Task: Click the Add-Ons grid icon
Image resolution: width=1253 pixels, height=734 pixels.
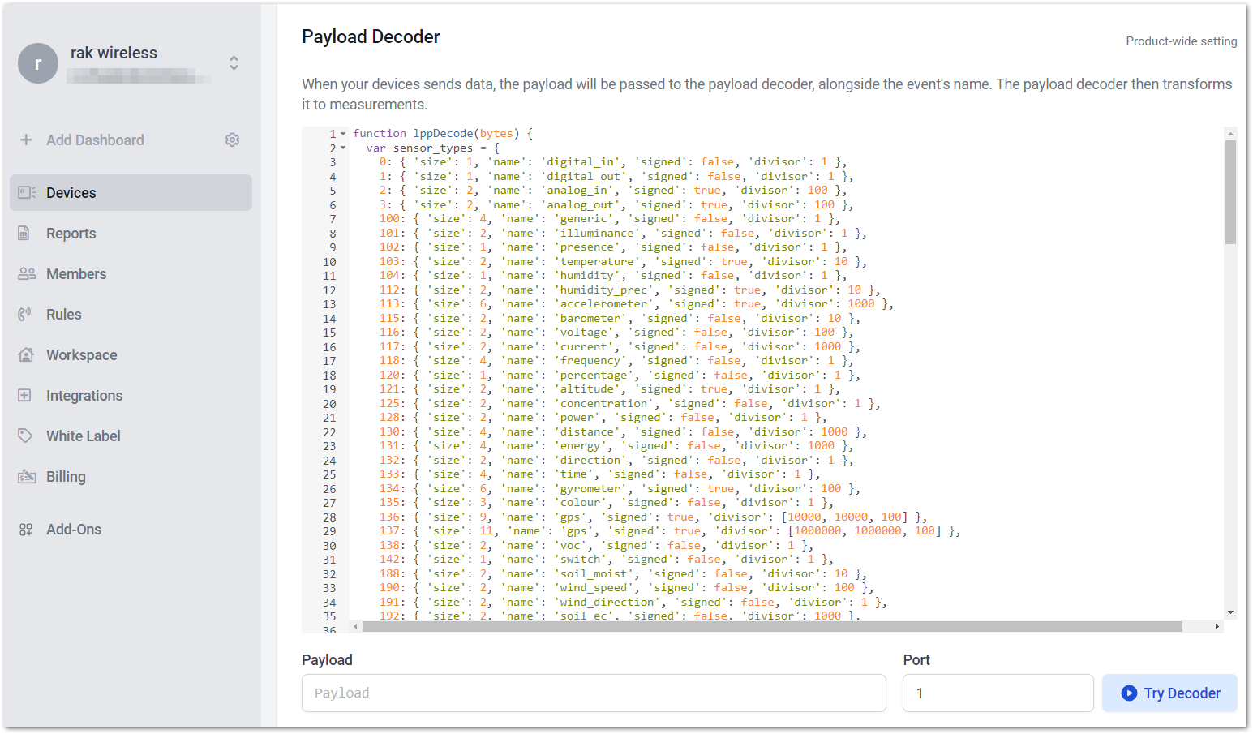Action: click(x=26, y=530)
